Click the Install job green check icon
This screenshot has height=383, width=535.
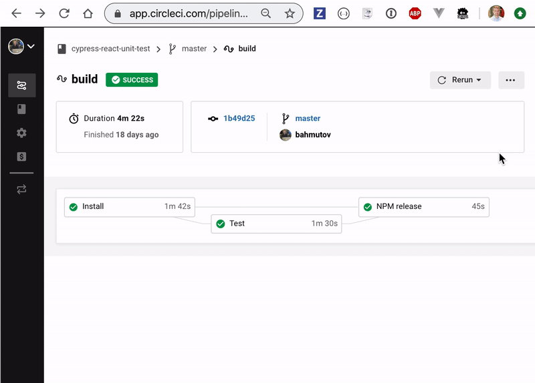click(74, 207)
